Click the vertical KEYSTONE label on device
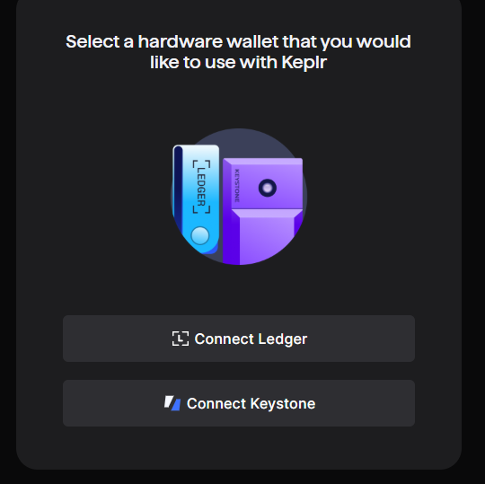This screenshot has width=485, height=484. point(237,186)
